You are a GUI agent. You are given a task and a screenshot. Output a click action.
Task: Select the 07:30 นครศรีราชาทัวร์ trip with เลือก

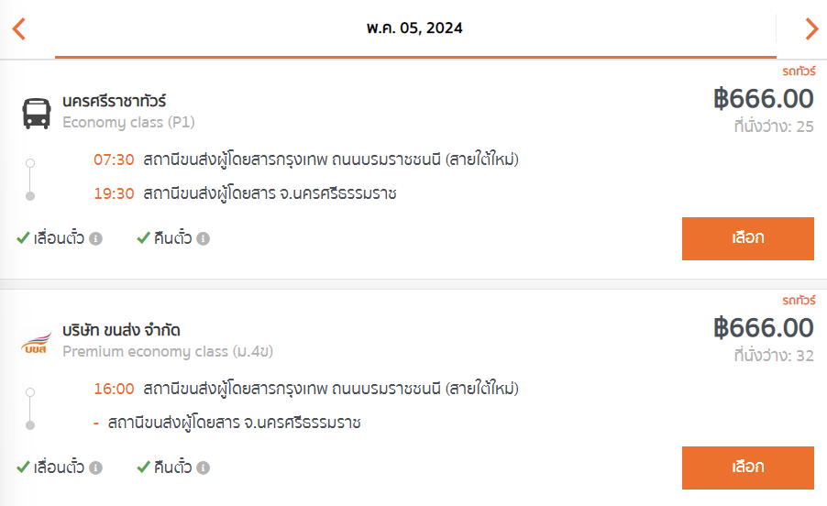click(x=748, y=238)
